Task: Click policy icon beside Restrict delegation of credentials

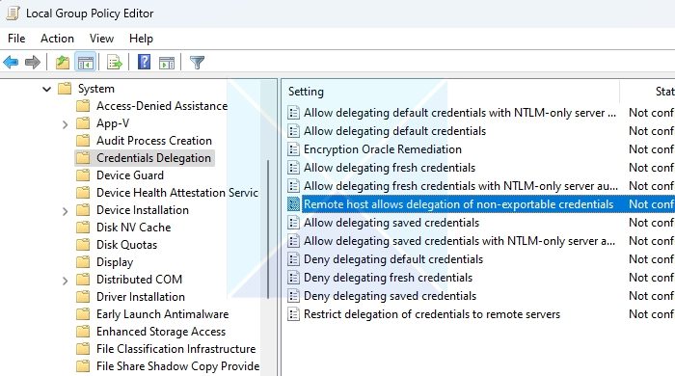Action: pyautogui.click(x=293, y=314)
